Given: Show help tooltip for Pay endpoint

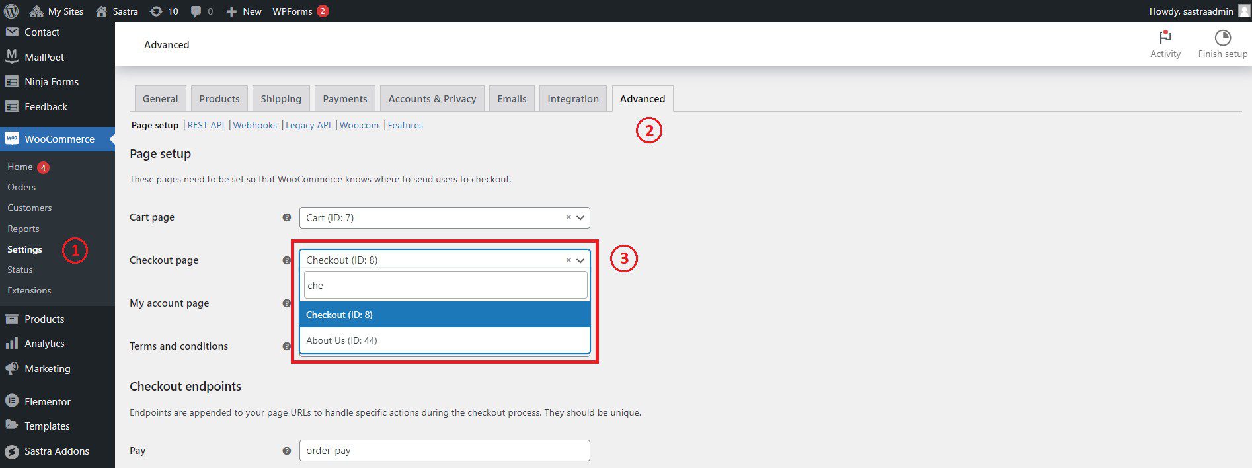Looking at the screenshot, I should (287, 451).
